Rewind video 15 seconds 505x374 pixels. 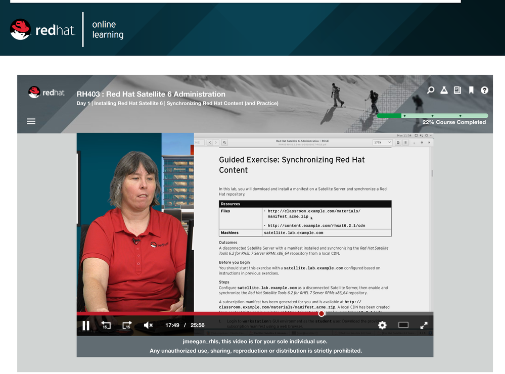(x=106, y=325)
